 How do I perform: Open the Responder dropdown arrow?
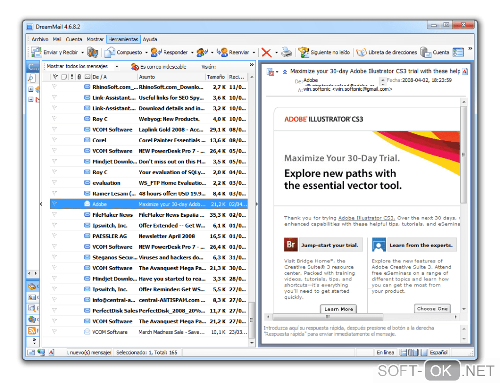coord(192,52)
